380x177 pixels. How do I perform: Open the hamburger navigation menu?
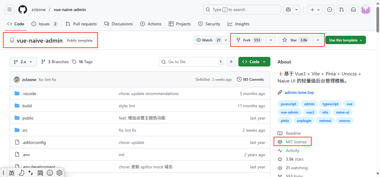[x=10, y=10]
